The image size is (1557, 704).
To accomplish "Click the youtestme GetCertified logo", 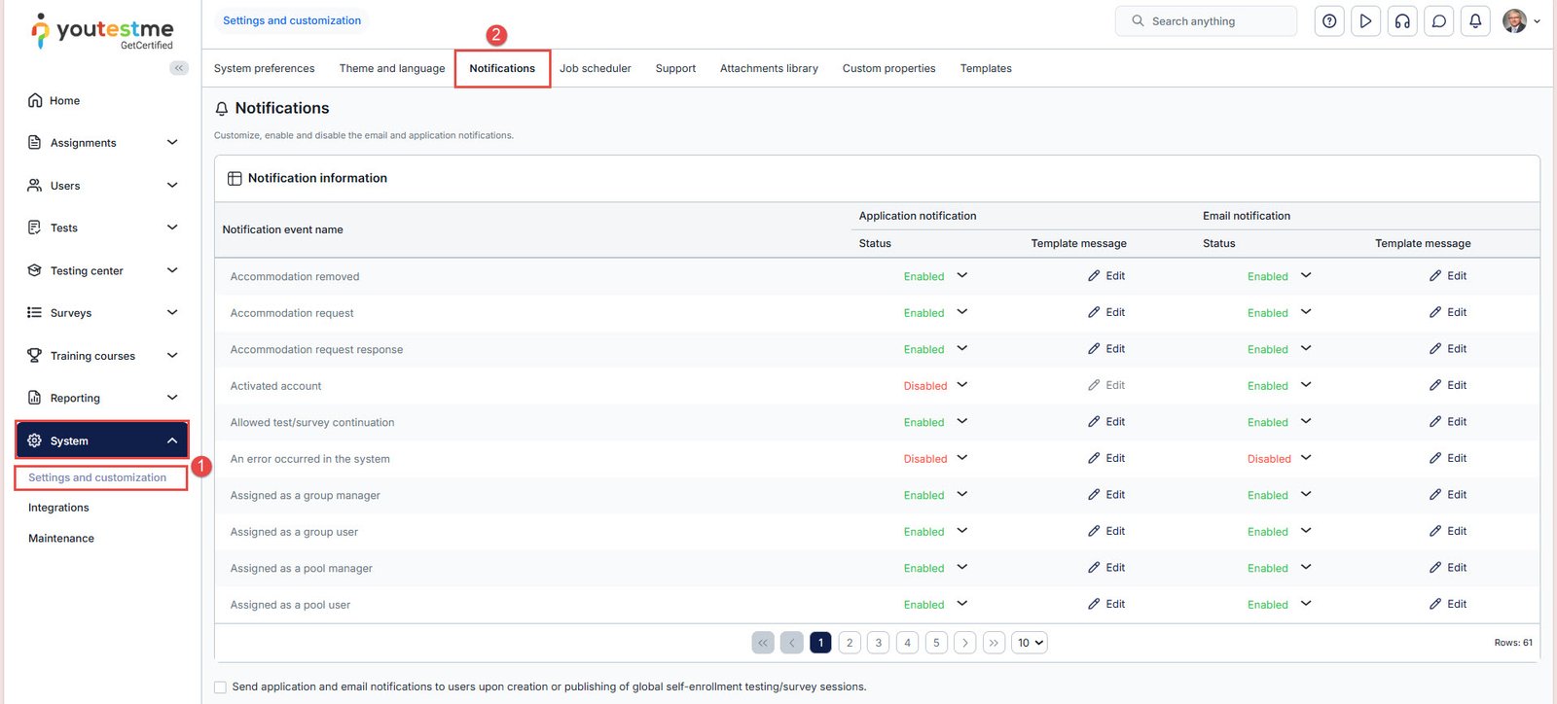I will (102, 31).
